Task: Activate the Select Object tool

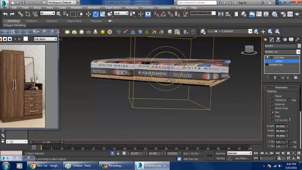Action: coord(59,14)
